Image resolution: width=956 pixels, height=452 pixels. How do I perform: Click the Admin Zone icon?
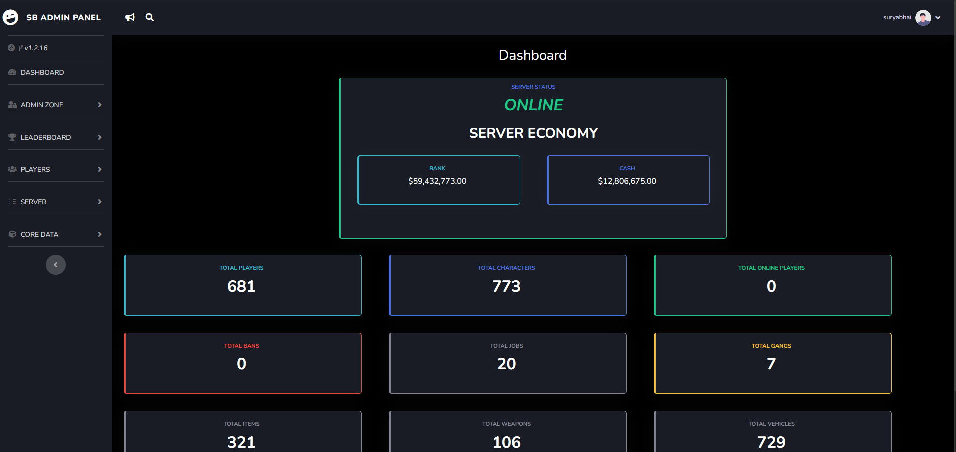click(x=11, y=105)
